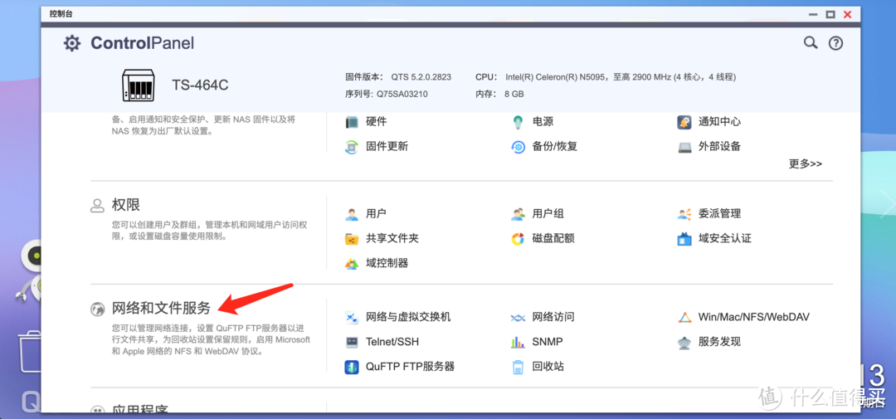This screenshot has width=896, height=419.
Task: Click the 通知中心 text label
Action: pos(719,122)
